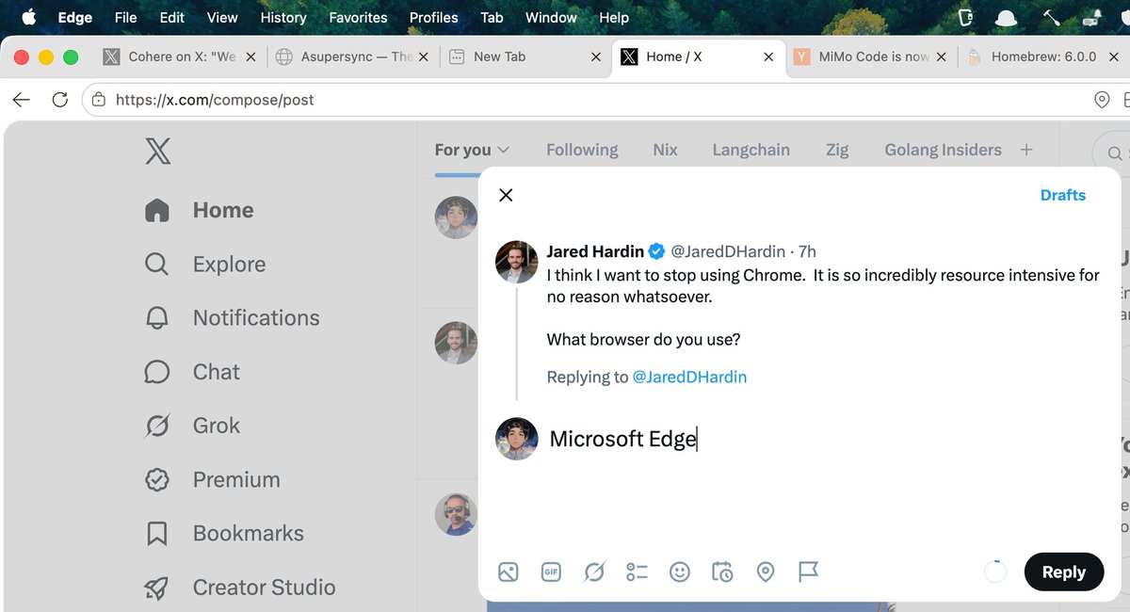The width and height of the screenshot is (1130, 612).
Task: Reload the page in Edge
Action: (x=60, y=100)
